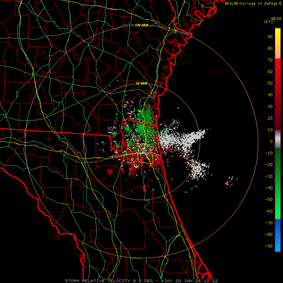Click the positive 90 knot scale label

[270, 37]
